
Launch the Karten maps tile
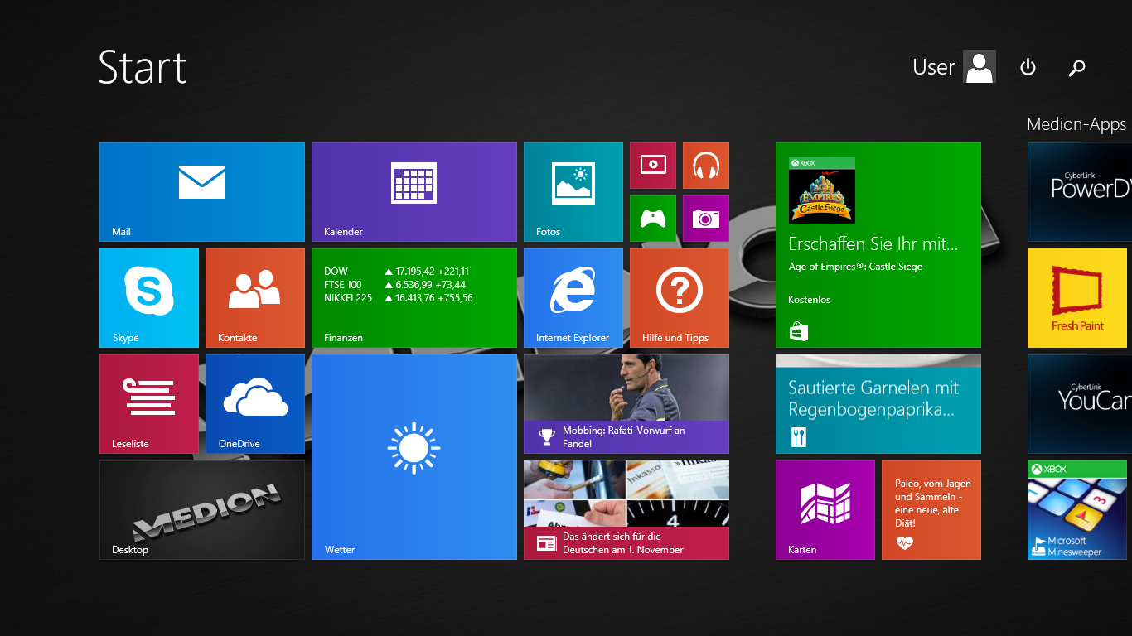tap(825, 510)
